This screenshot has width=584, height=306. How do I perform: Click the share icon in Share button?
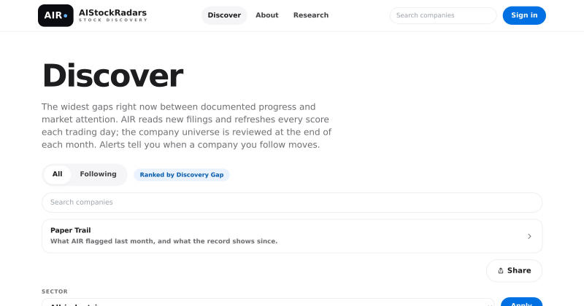click(501, 271)
